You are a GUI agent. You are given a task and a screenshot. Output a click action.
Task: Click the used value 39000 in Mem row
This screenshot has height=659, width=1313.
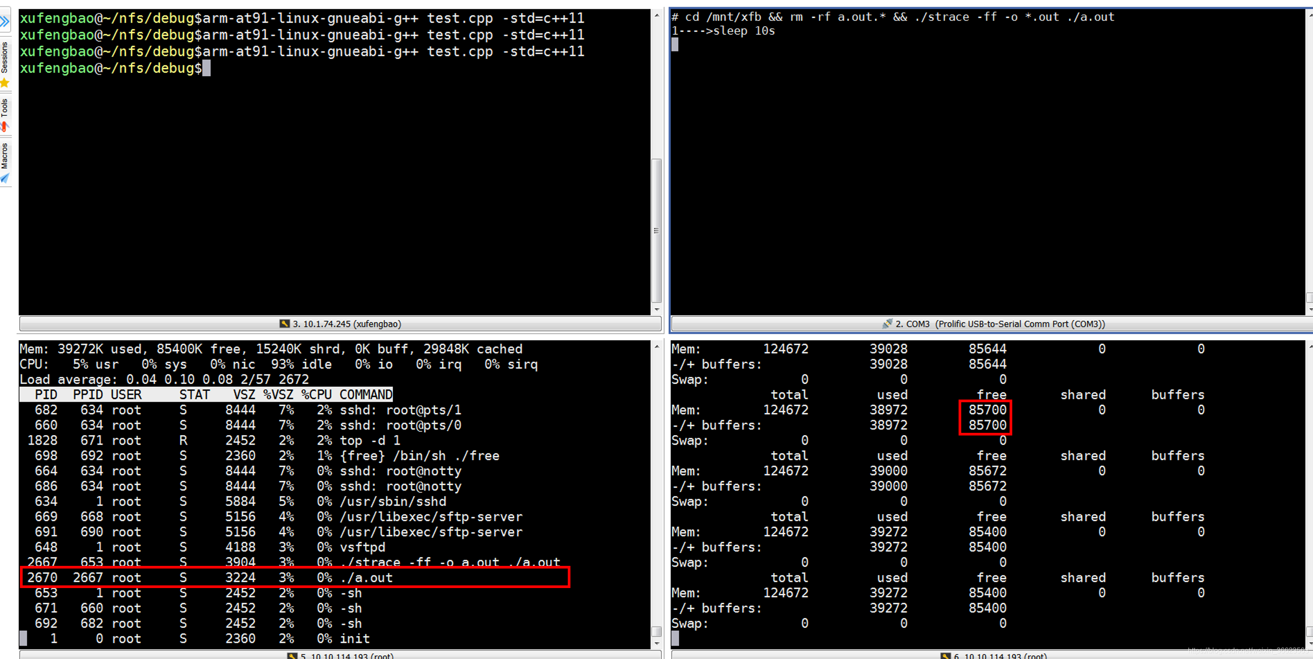(888, 471)
